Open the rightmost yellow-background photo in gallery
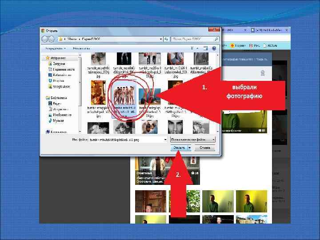The image size is (320, 240). 252,201
